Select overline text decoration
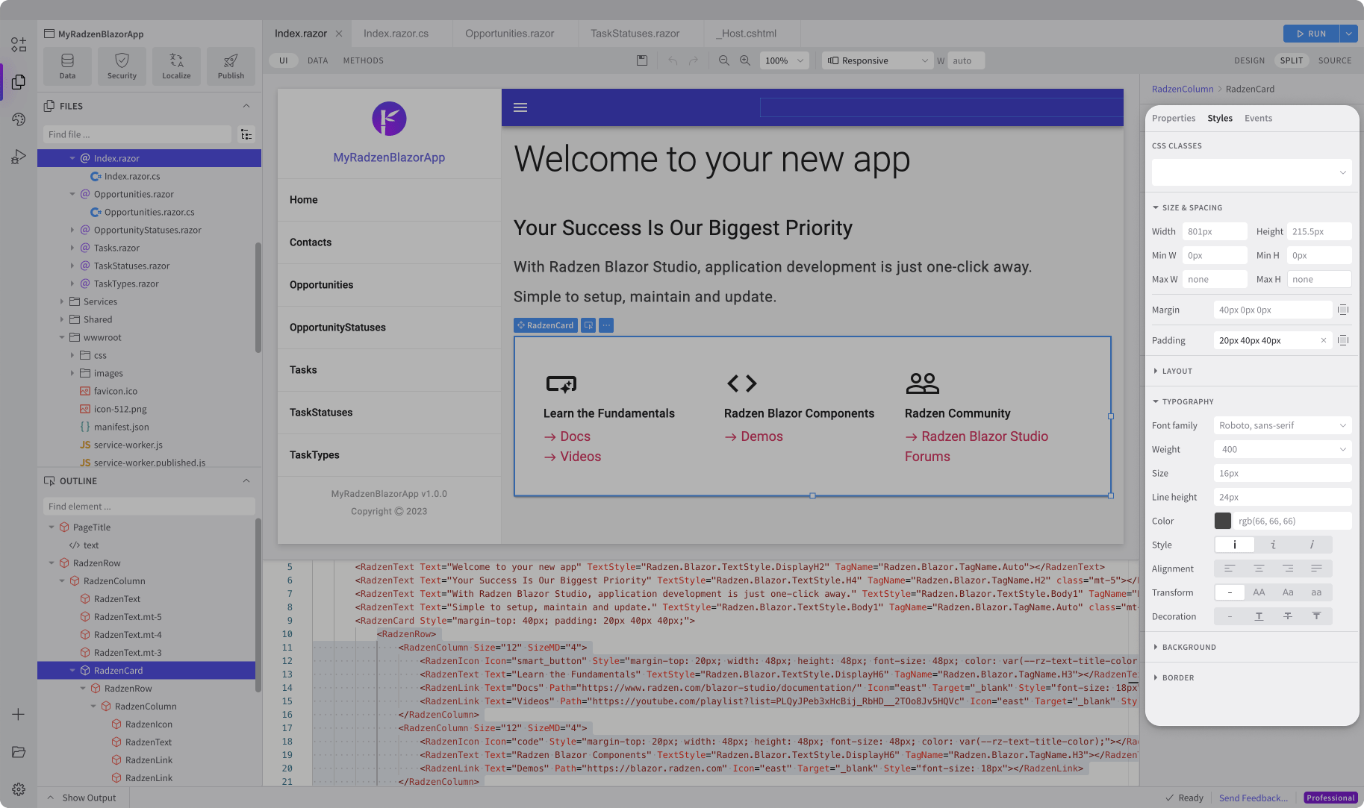The width and height of the screenshot is (1364, 808). click(x=1316, y=616)
